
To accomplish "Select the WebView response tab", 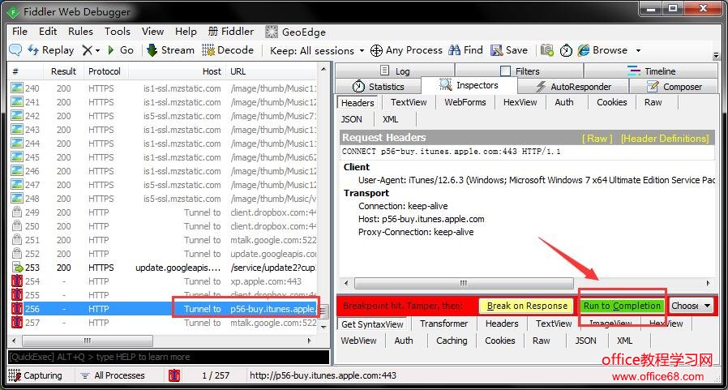I will click(358, 341).
